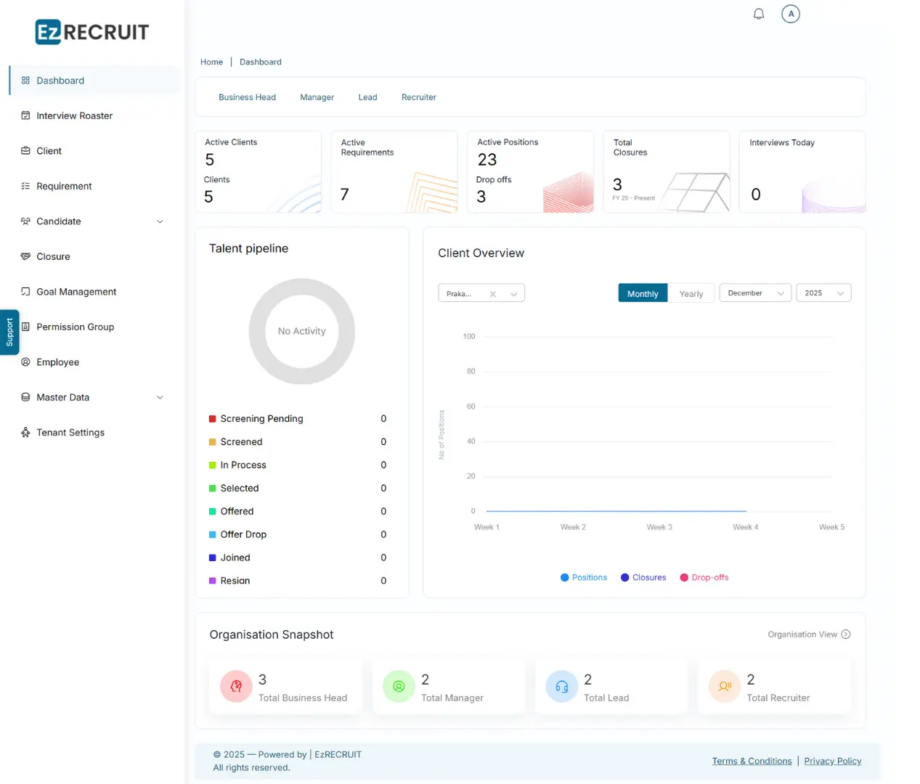Toggle Positions series in chart legend

point(584,578)
